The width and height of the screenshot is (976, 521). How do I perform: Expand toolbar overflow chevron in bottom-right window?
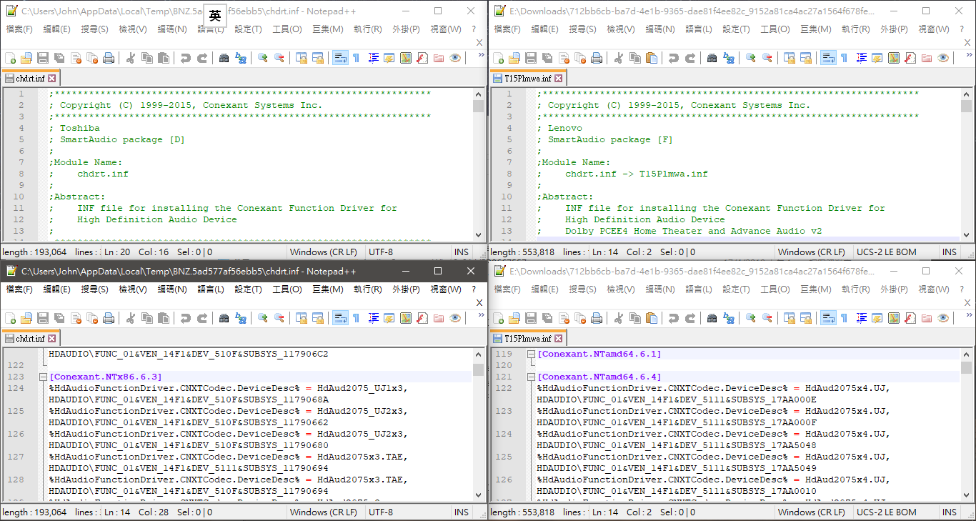[x=968, y=316]
